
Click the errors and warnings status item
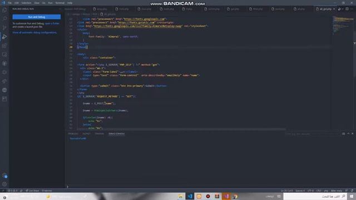[x=12, y=191]
